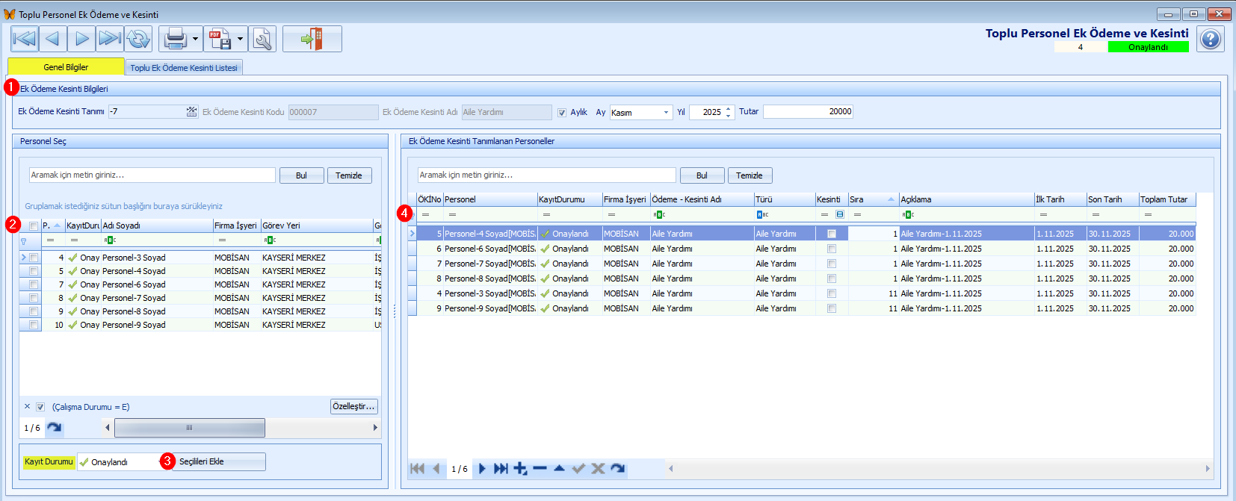Click horizontal scrollbar thumb in personnel list
Screen dimensions: 1236x501
189,428
